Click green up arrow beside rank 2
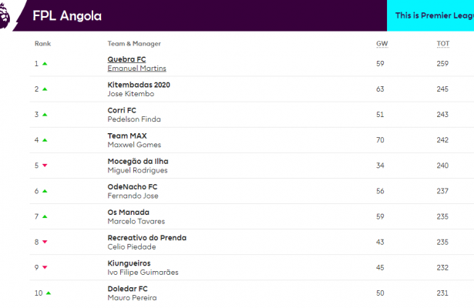474x308 pixels. tap(45, 89)
